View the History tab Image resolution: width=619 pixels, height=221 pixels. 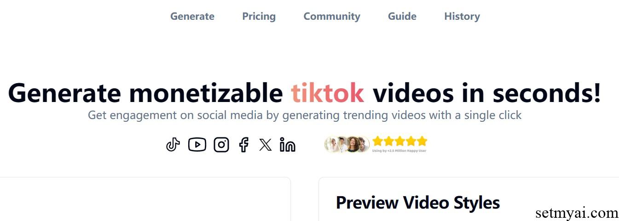[462, 16]
